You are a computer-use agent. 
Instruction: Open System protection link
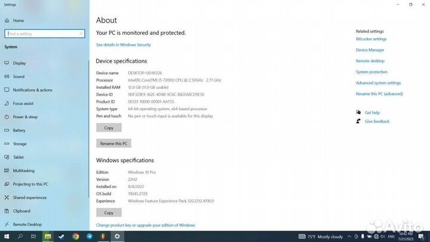point(371,72)
